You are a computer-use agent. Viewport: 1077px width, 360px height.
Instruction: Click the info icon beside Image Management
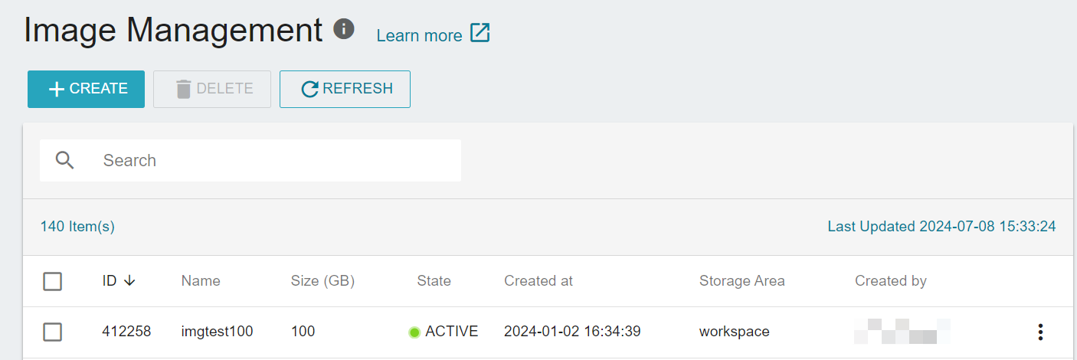344,30
